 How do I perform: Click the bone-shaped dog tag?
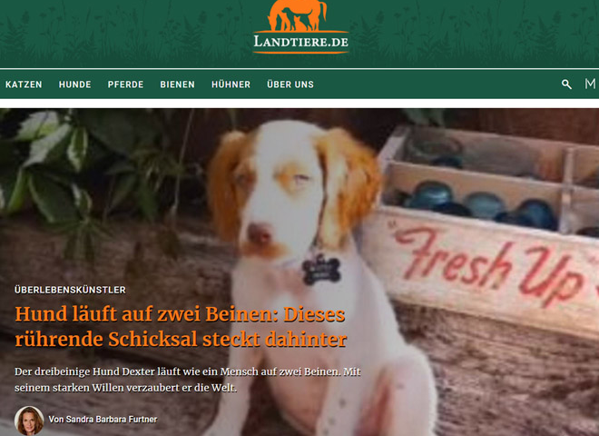pos(321,270)
